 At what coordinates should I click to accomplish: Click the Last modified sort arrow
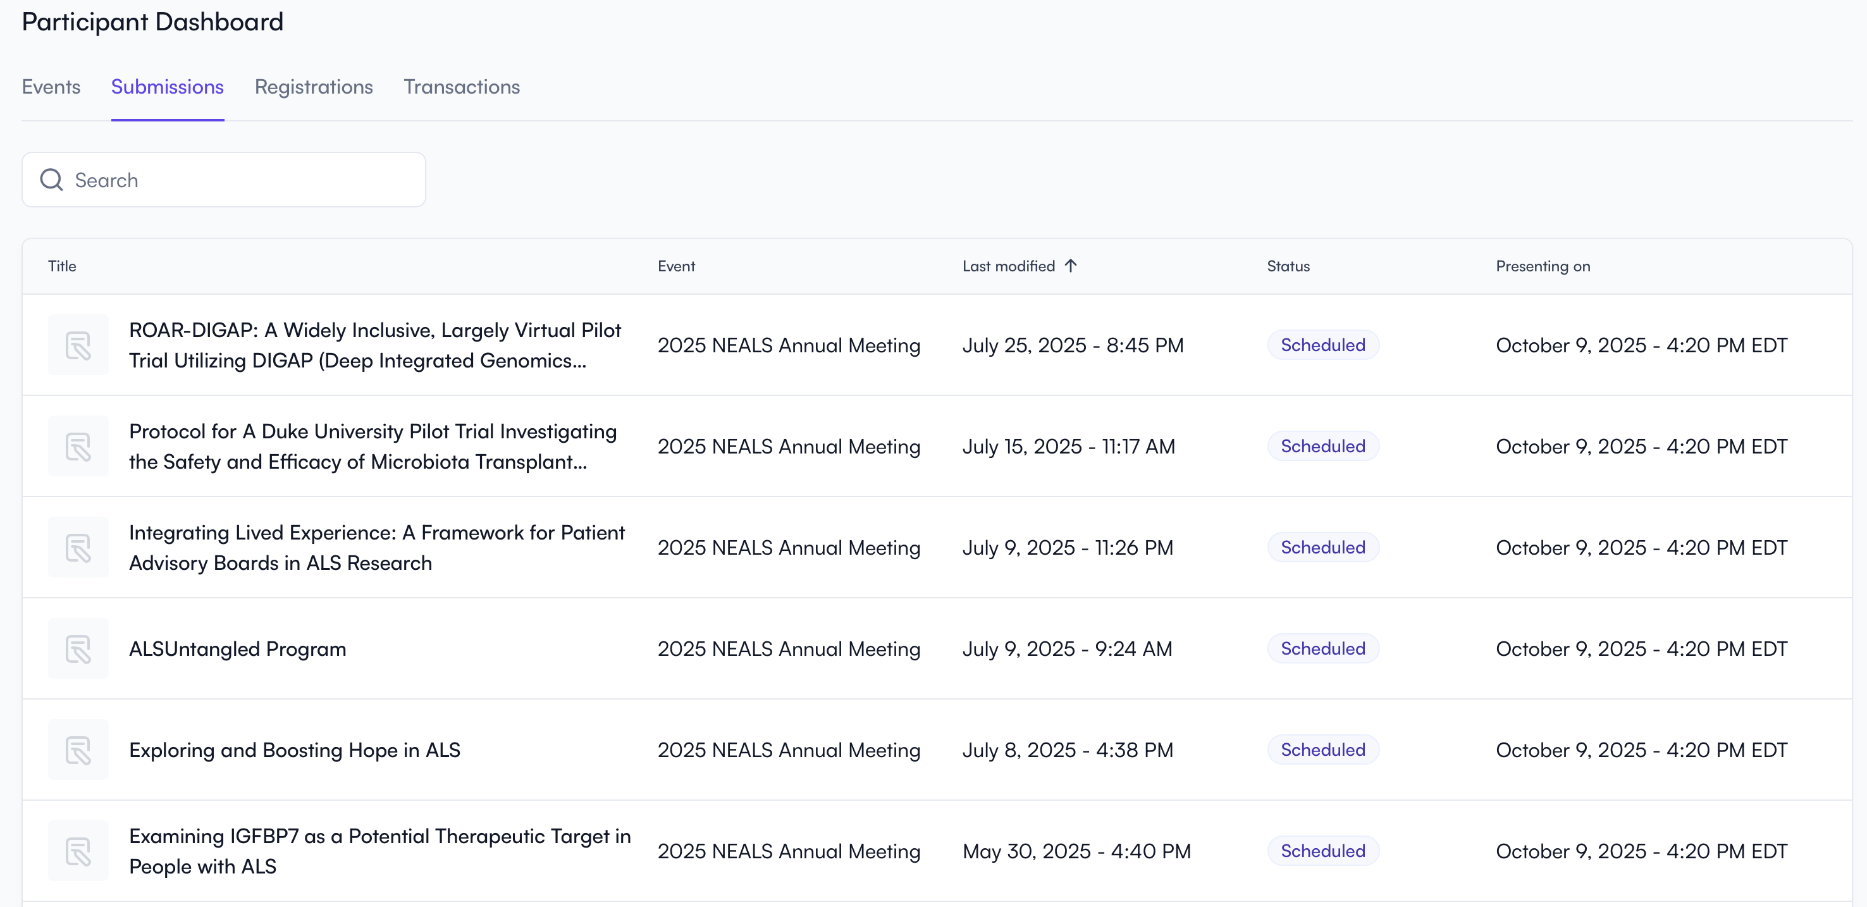[x=1071, y=266]
